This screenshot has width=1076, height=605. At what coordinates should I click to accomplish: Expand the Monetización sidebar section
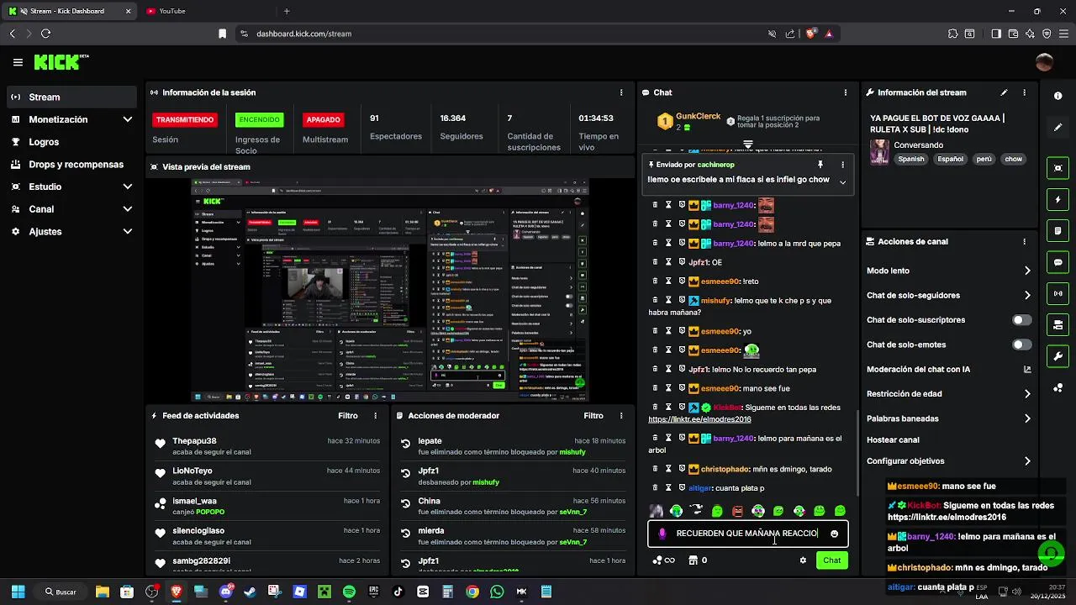click(71, 119)
